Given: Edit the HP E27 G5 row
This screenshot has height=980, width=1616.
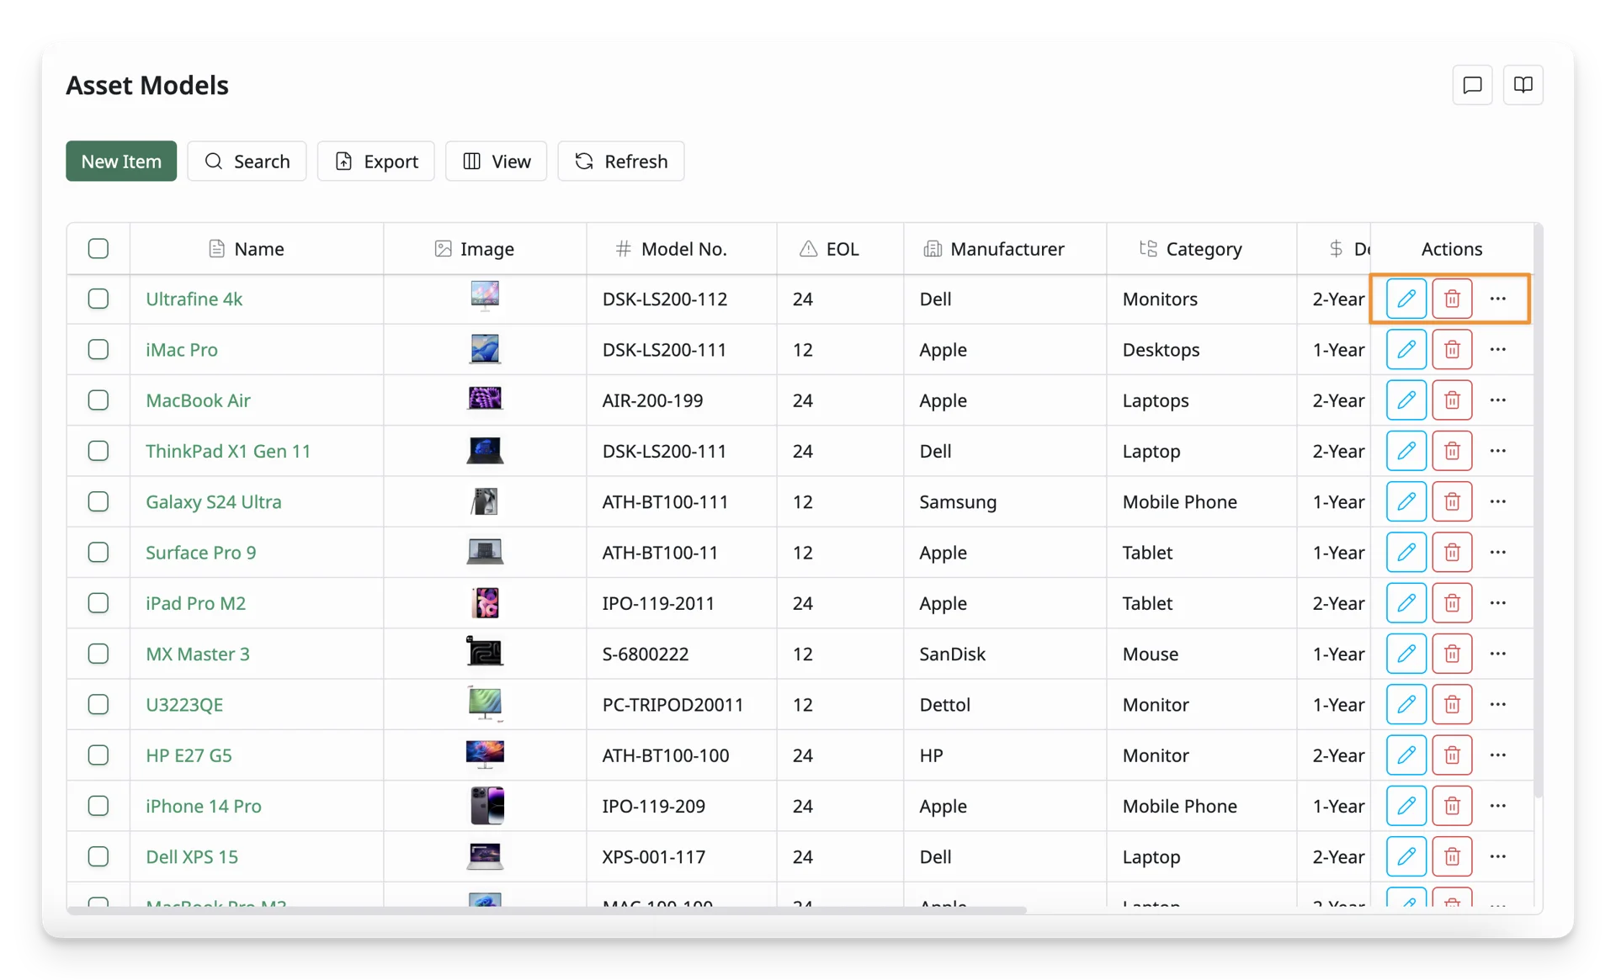Looking at the screenshot, I should point(1406,755).
